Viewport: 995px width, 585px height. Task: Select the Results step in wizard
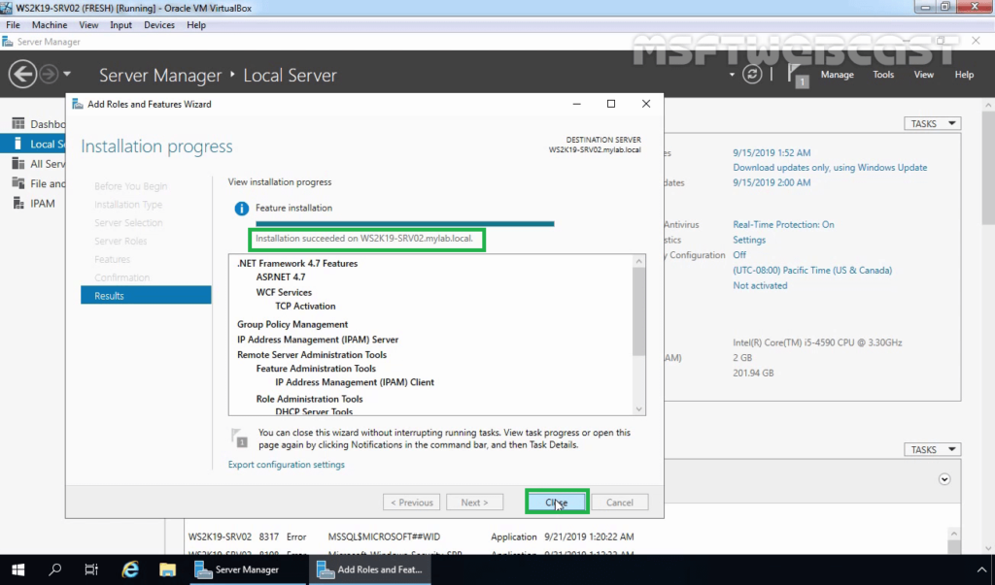click(x=146, y=295)
